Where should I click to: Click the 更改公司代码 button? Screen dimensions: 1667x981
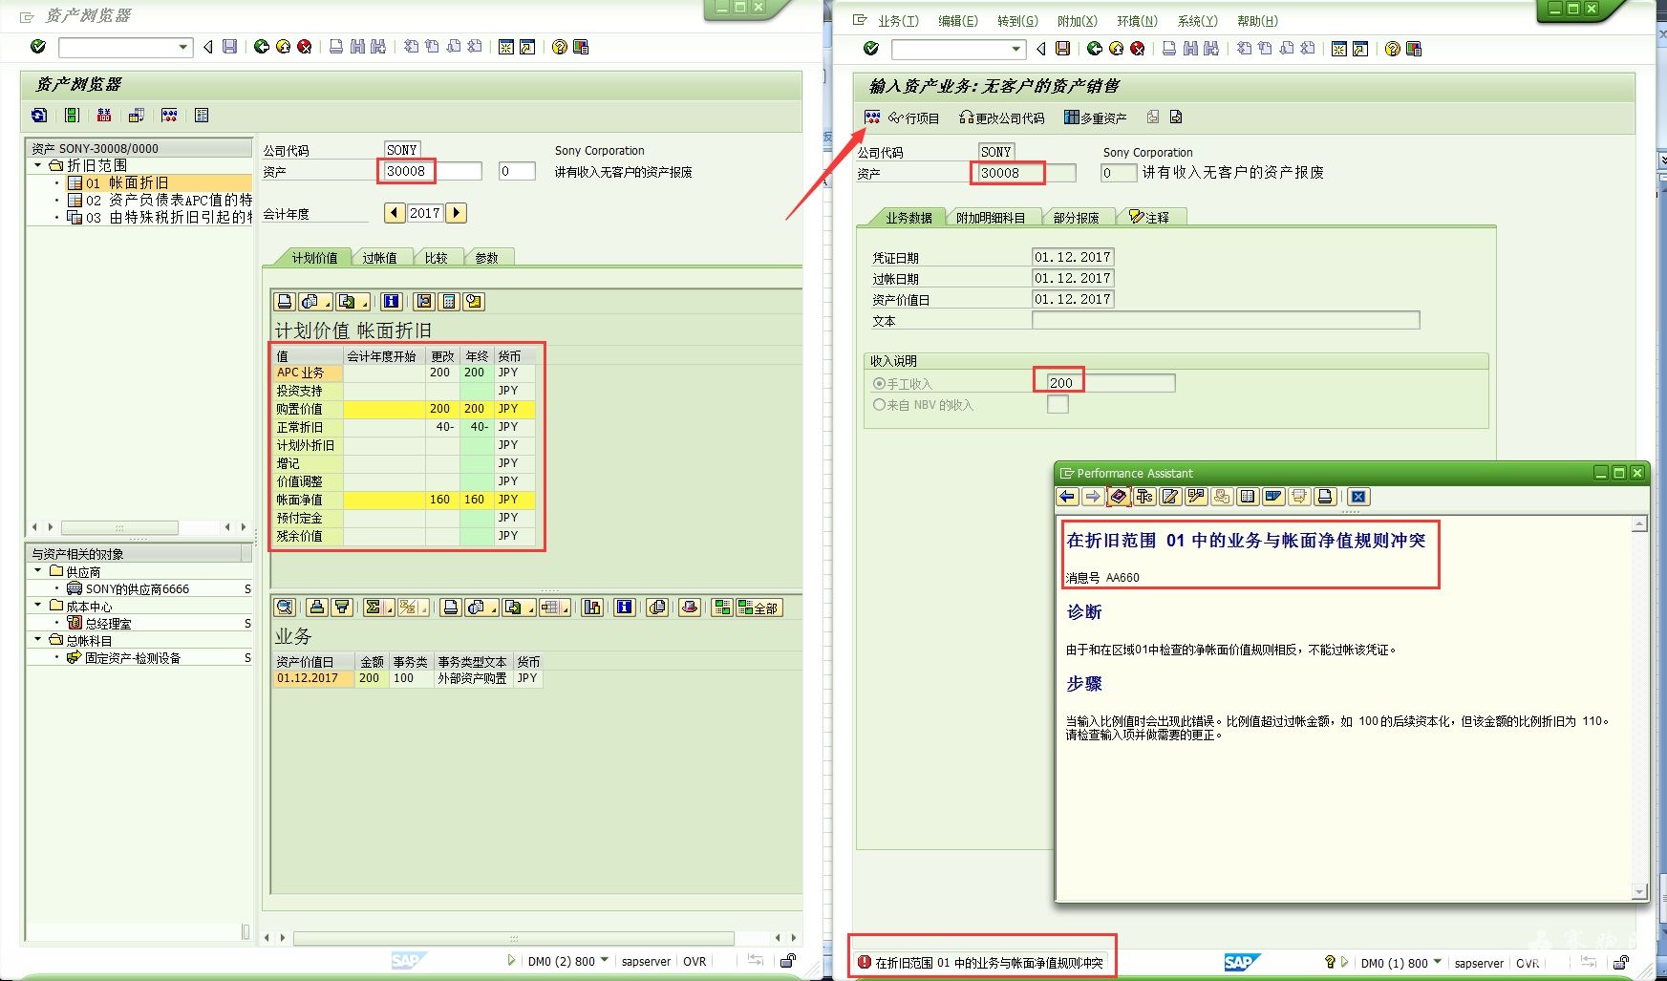(x=1001, y=117)
